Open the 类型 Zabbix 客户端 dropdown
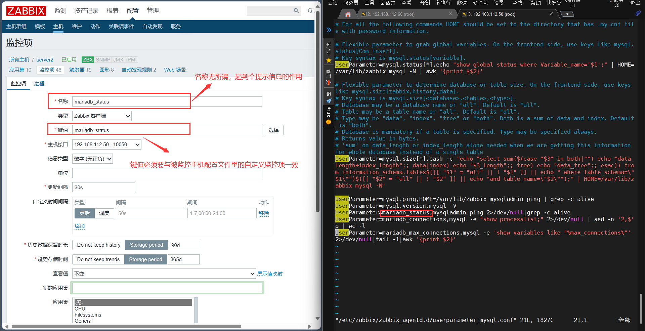Image resolution: width=645 pixels, height=331 pixels. 102,116
